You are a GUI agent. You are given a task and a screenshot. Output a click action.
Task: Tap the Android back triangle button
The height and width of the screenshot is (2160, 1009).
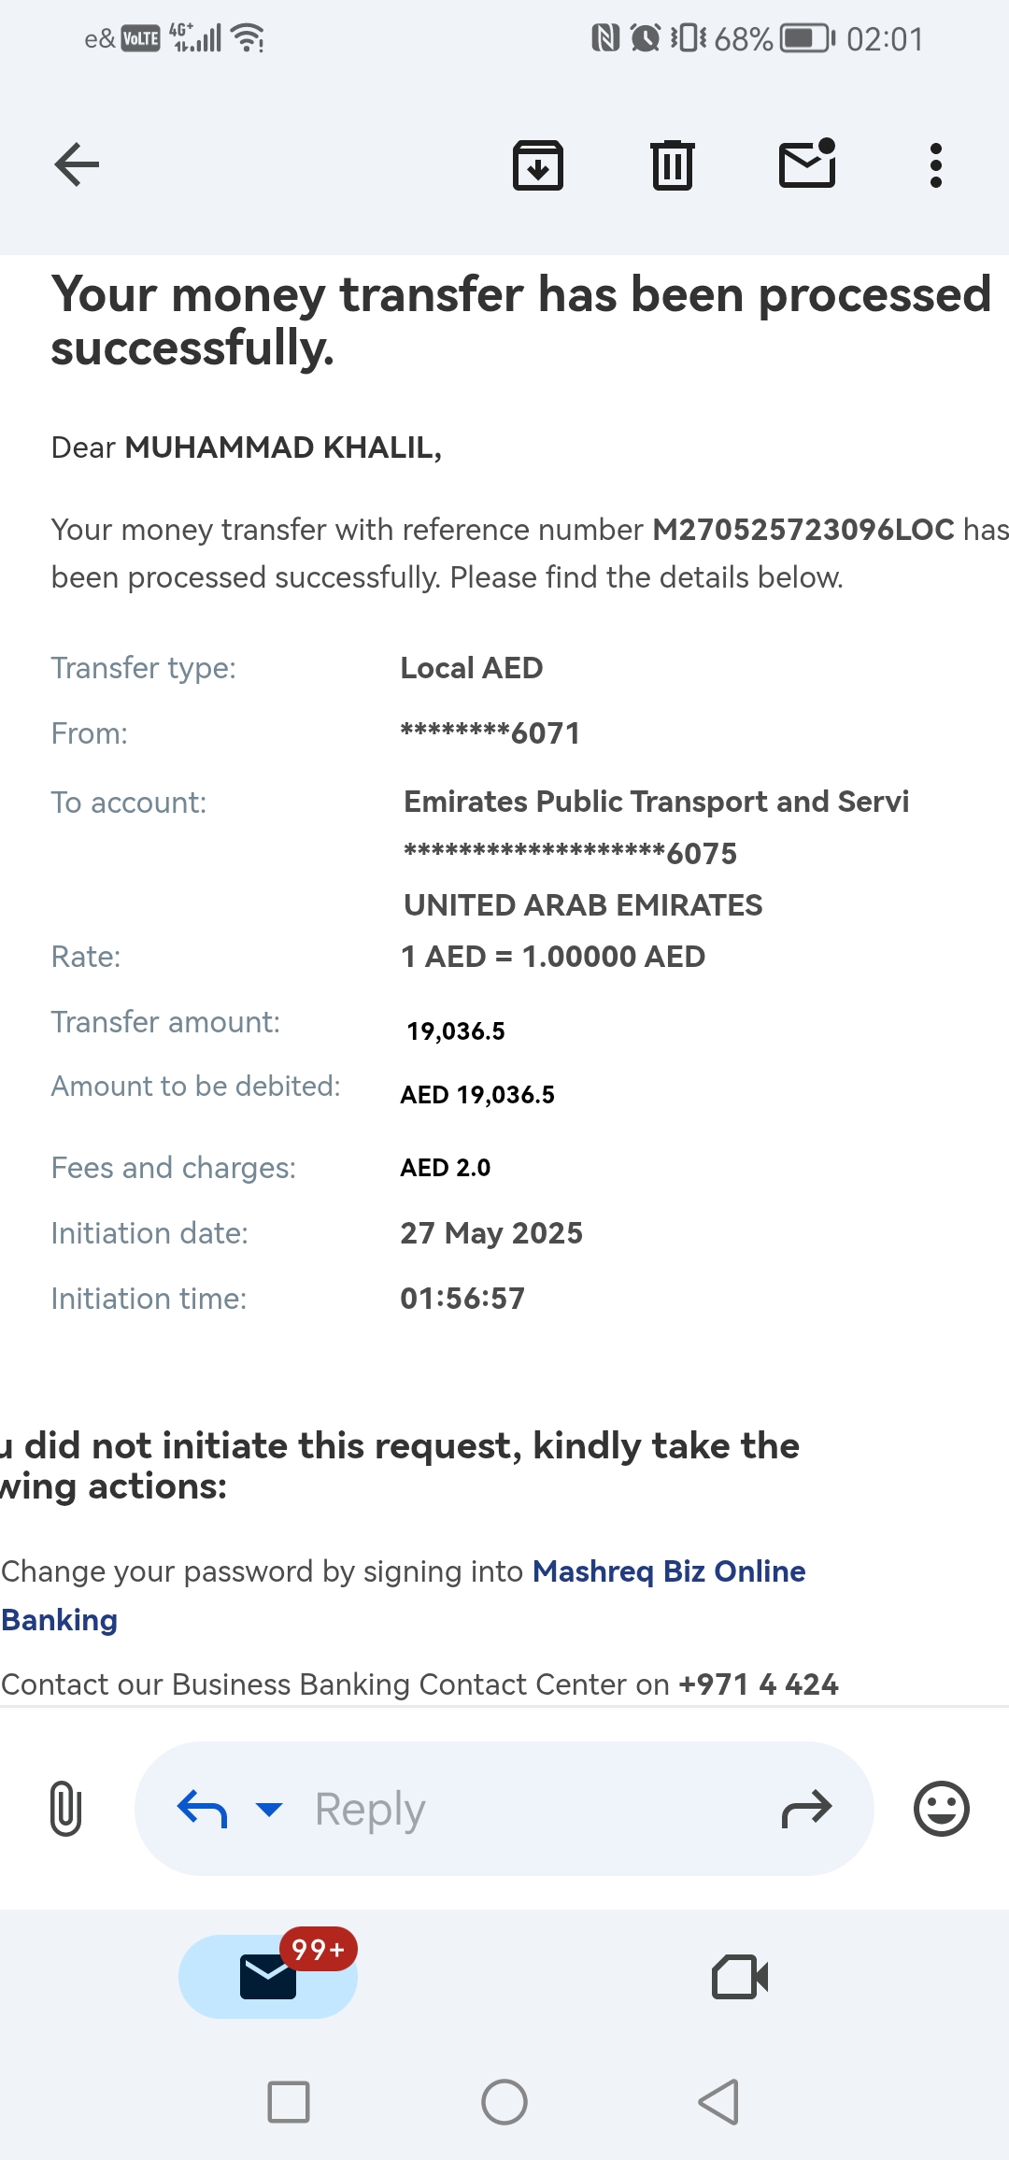(719, 2102)
